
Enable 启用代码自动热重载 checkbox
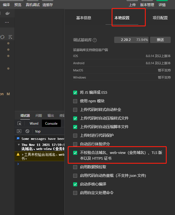(x=75, y=176)
